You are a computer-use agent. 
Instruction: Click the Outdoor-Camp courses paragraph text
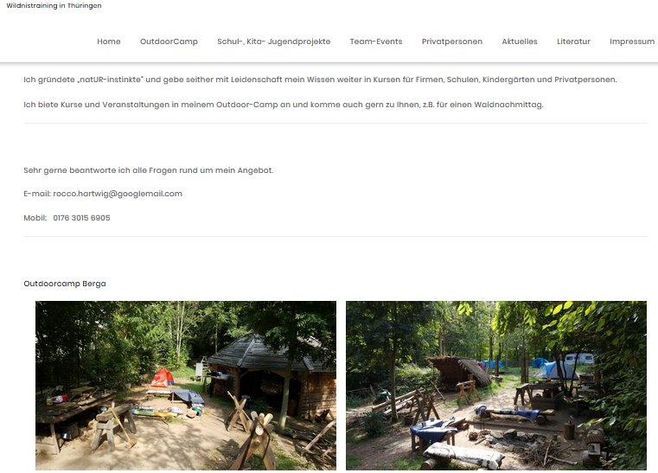pos(284,105)
